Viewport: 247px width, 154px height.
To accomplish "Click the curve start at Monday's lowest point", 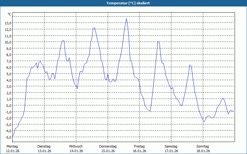I will pos(13,136).
